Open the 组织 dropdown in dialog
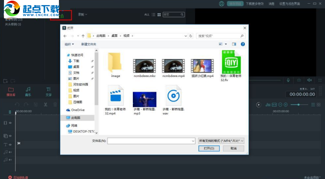This screenshot has width=325, height=179. pyautogui.click(x=69, y=44)
